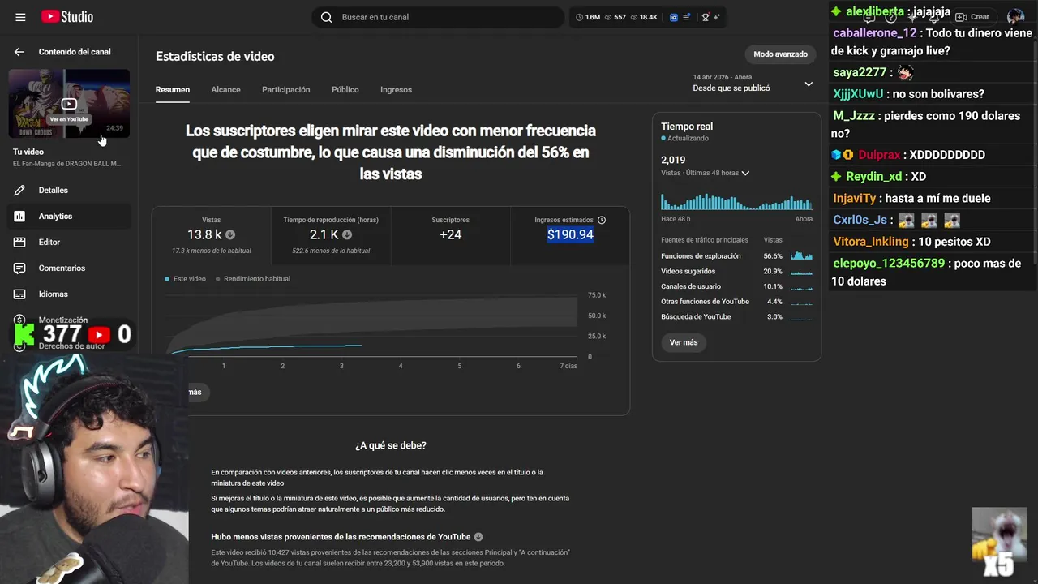This screenshot has width=1038, height=584.
Task: Select the Analytics bar-chart icon
Action: click(x=20, y=216)
